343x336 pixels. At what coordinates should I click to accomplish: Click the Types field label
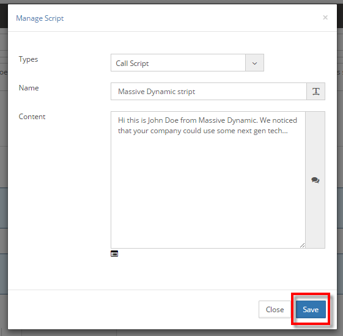click(28, 59)
